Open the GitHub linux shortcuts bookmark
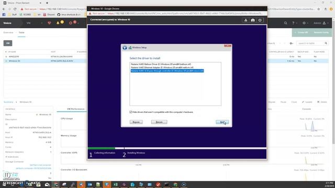 point(69,15)
